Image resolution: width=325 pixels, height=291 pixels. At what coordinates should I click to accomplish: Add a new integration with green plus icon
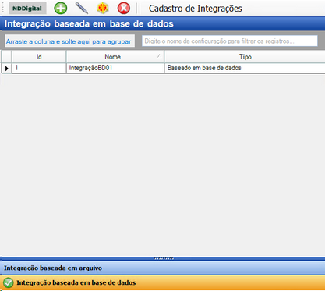point(60,8)
